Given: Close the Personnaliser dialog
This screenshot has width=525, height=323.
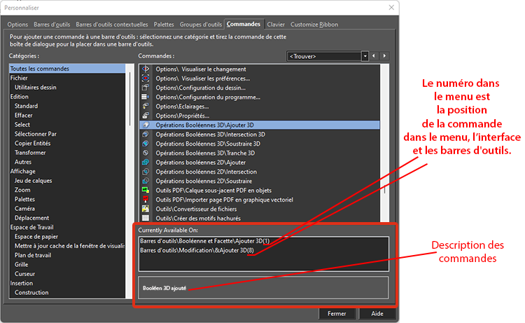Looking at the screenshot, I should (x=391, y=8).
